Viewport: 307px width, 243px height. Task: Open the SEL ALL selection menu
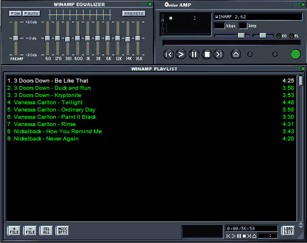click(x=46, y=231)
